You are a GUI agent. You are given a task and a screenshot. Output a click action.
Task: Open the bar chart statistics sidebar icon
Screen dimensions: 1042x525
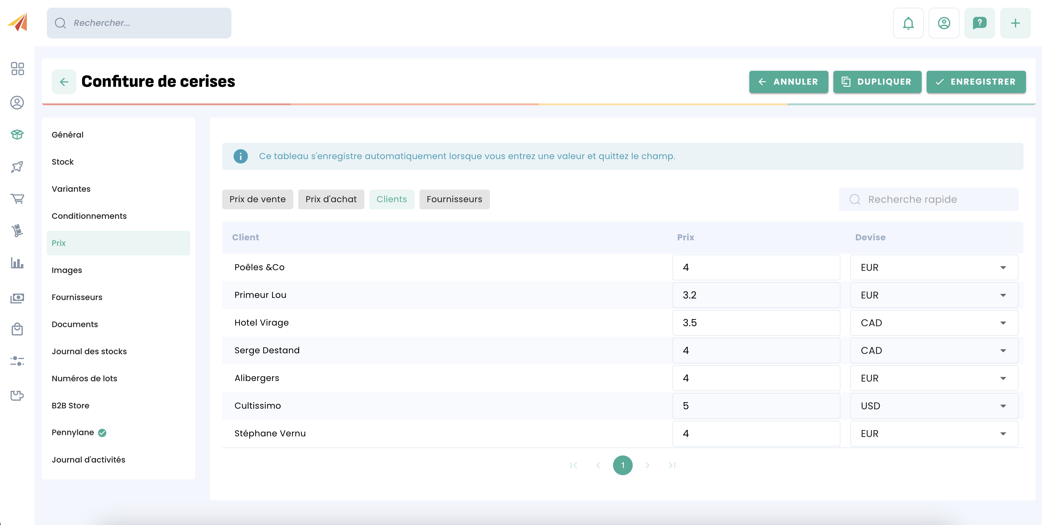18,263
